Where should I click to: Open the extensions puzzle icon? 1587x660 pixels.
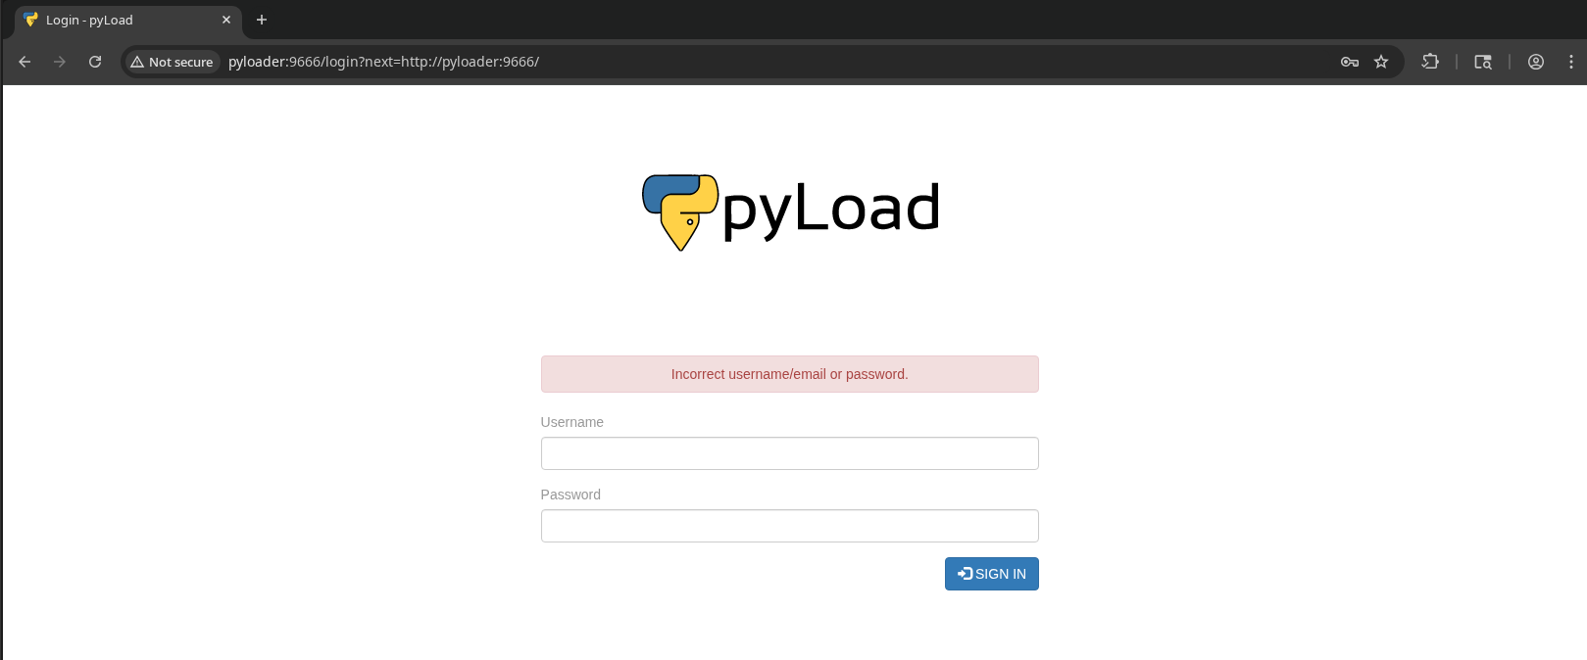(x=1430, y=62)
